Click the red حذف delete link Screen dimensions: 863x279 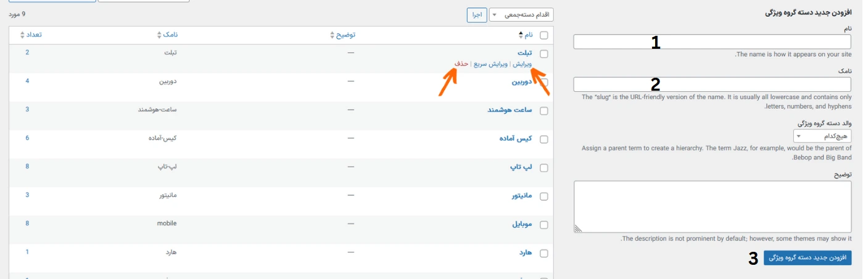pyautogui.click(x=461, y=64)
